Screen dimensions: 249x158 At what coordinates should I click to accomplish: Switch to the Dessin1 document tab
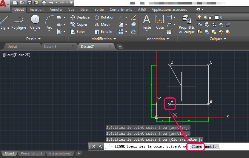50,47
